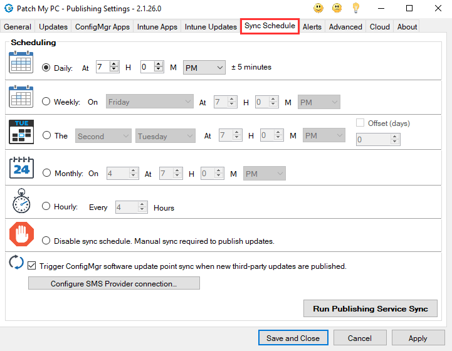
Task: Open the Cloud tab
Action: (380, 26)
